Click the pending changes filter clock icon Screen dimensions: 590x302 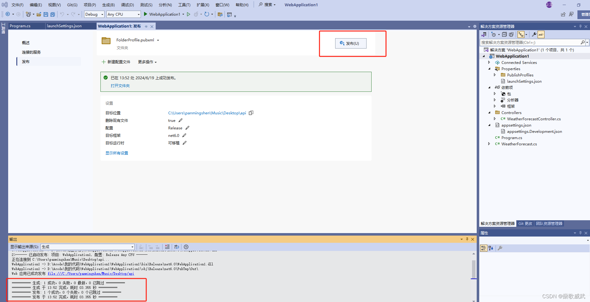coord(494,34)
